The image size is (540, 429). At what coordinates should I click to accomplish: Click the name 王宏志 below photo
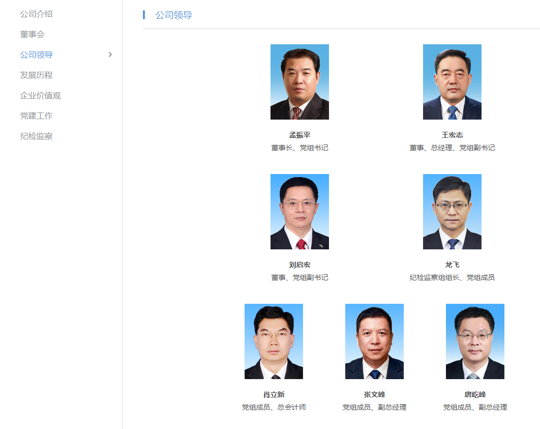[452, 135]
